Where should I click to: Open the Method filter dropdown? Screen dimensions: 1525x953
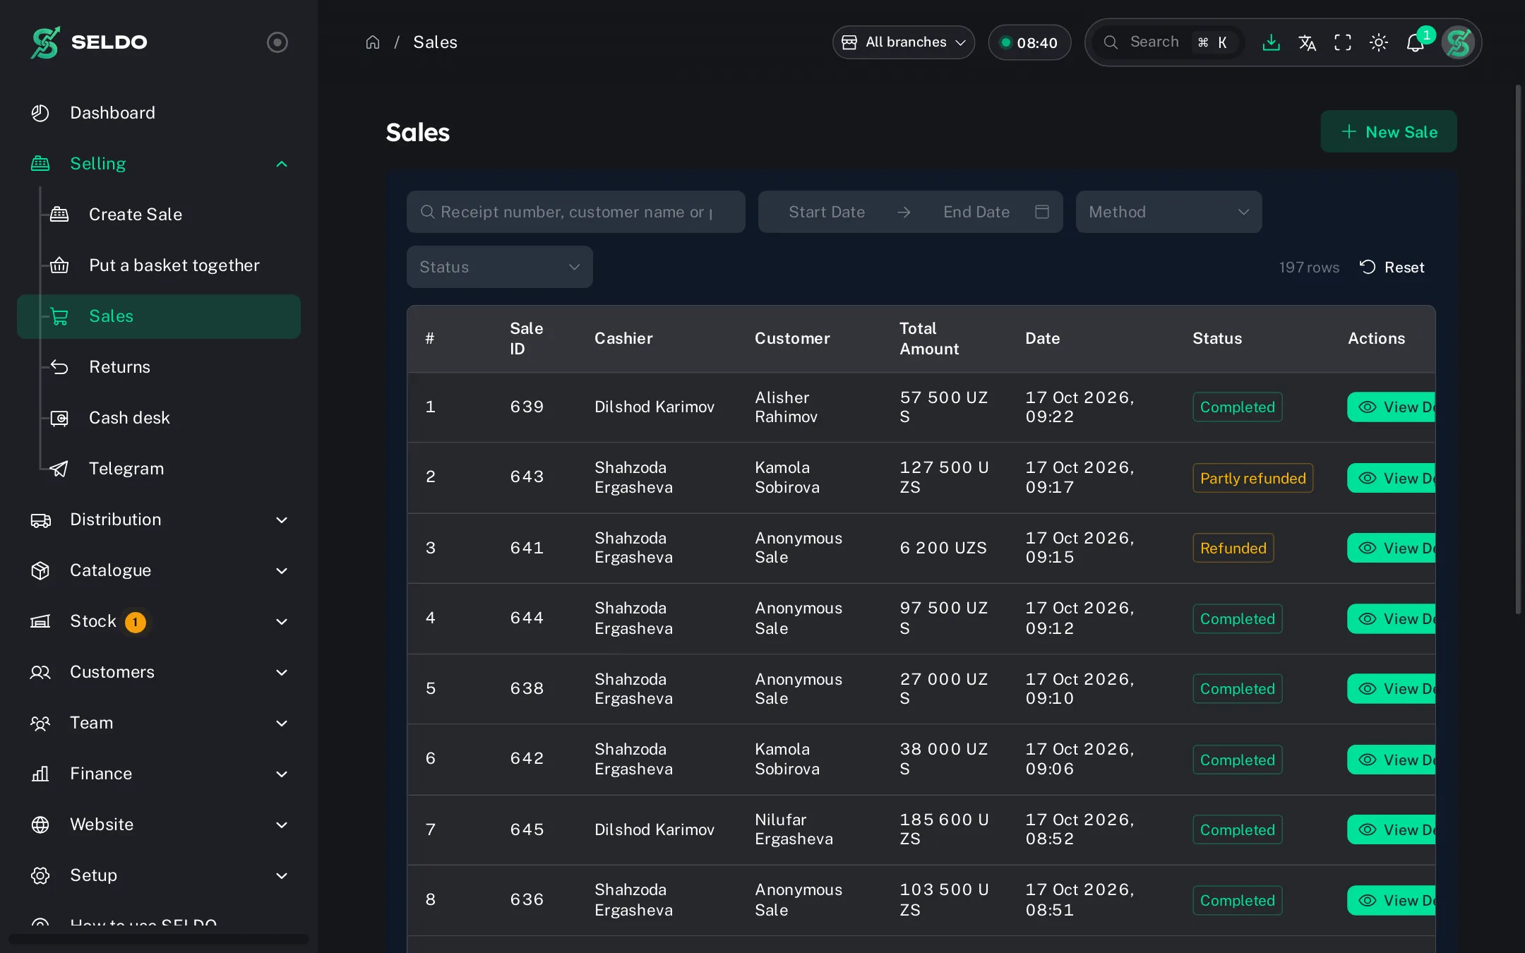coord(1169,212)
